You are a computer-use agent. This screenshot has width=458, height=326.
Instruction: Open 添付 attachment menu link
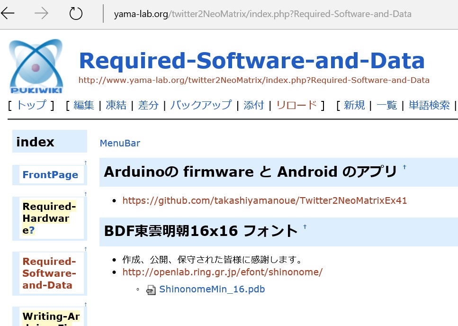click(254, 105)
